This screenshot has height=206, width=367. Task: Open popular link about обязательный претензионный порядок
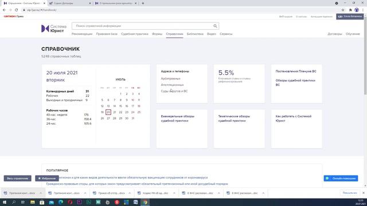click(x=137, y=184)
